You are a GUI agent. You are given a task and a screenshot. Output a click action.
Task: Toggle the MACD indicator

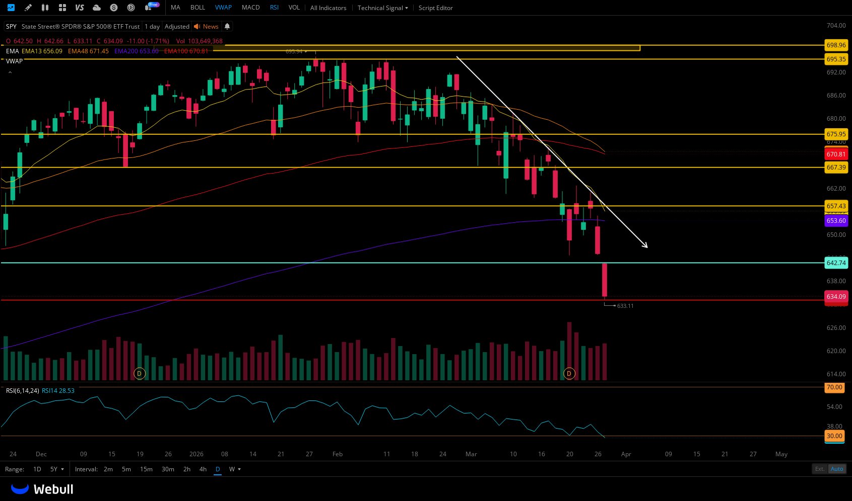click(x=250, y=8)
